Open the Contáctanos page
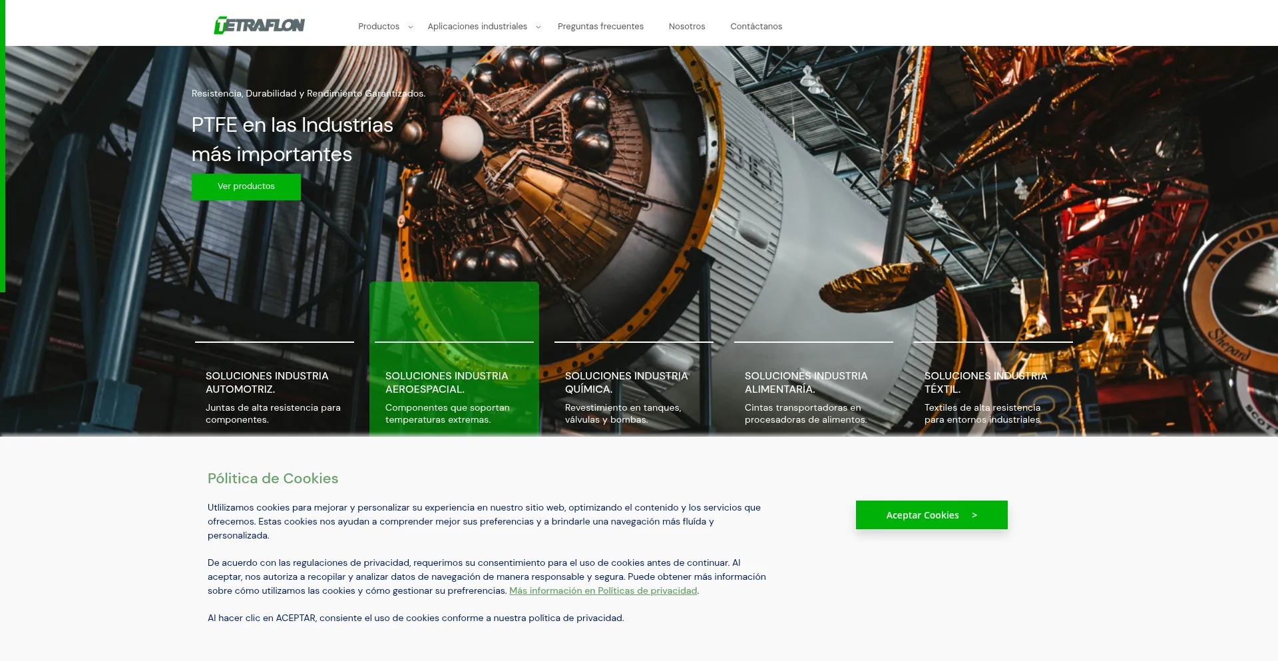The height and width of the screenshot is (661, 1278). (x=756, y=27)
